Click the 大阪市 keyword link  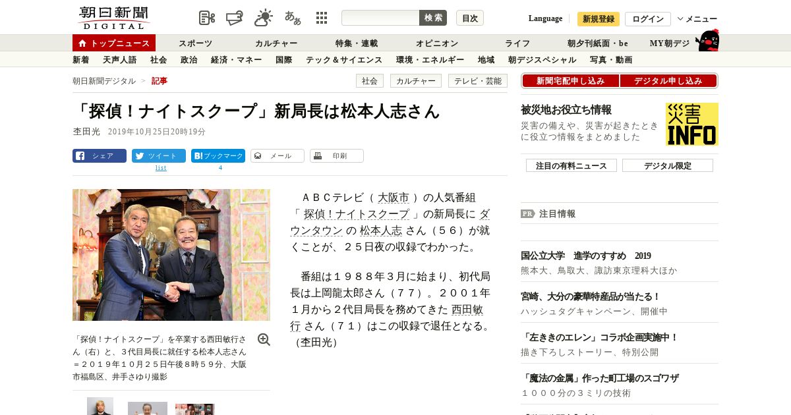coord(393,198)
